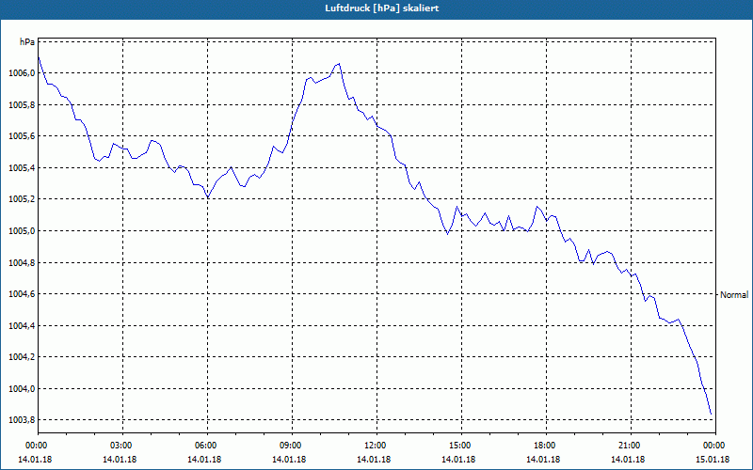753x470 pixels.
Task: Click the "14.01.18" date under 18:00
Action: tap(543, 460)
